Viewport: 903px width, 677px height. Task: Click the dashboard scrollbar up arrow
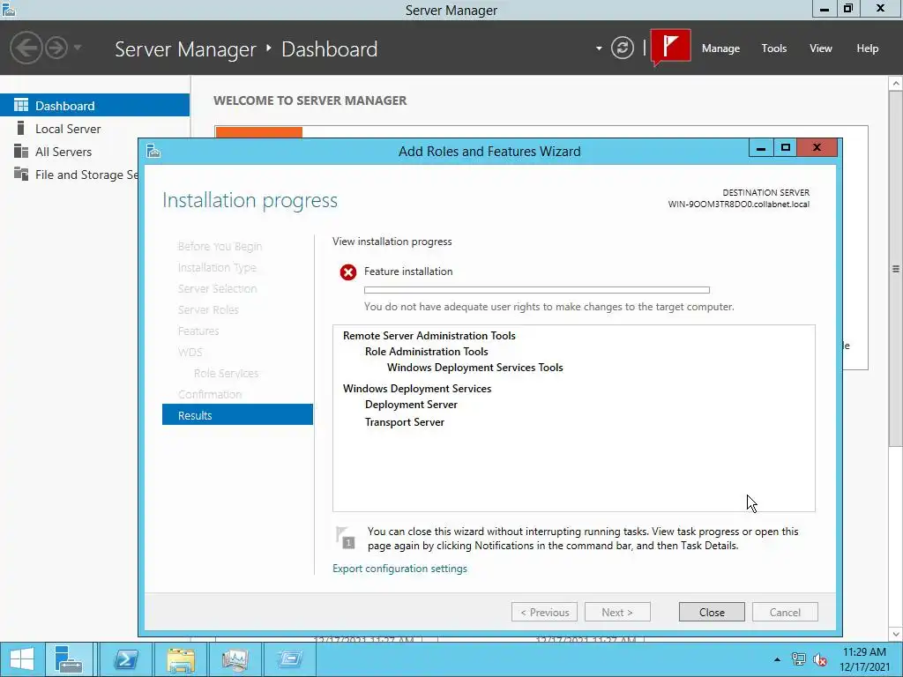pos(896,84)
